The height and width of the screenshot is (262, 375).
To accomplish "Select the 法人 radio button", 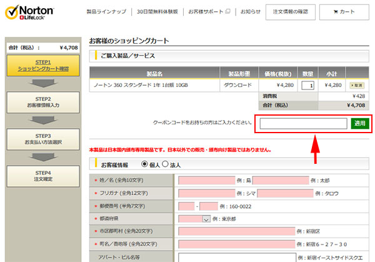I will (165, 164).
